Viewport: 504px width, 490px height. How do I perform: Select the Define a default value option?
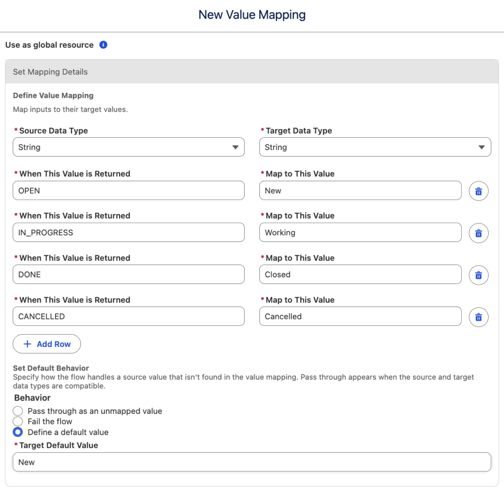(18, 432)
